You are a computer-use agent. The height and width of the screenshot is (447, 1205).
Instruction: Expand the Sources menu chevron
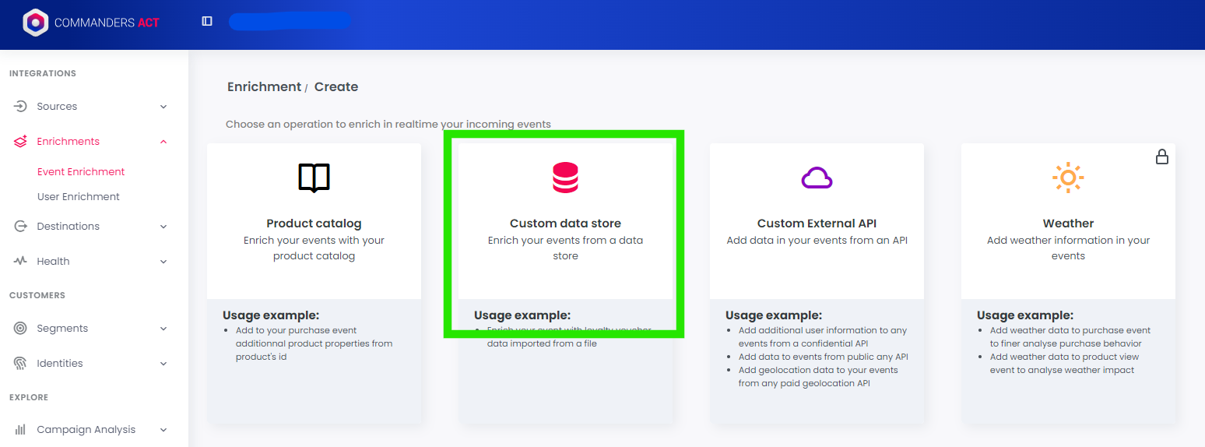point(163,107)
